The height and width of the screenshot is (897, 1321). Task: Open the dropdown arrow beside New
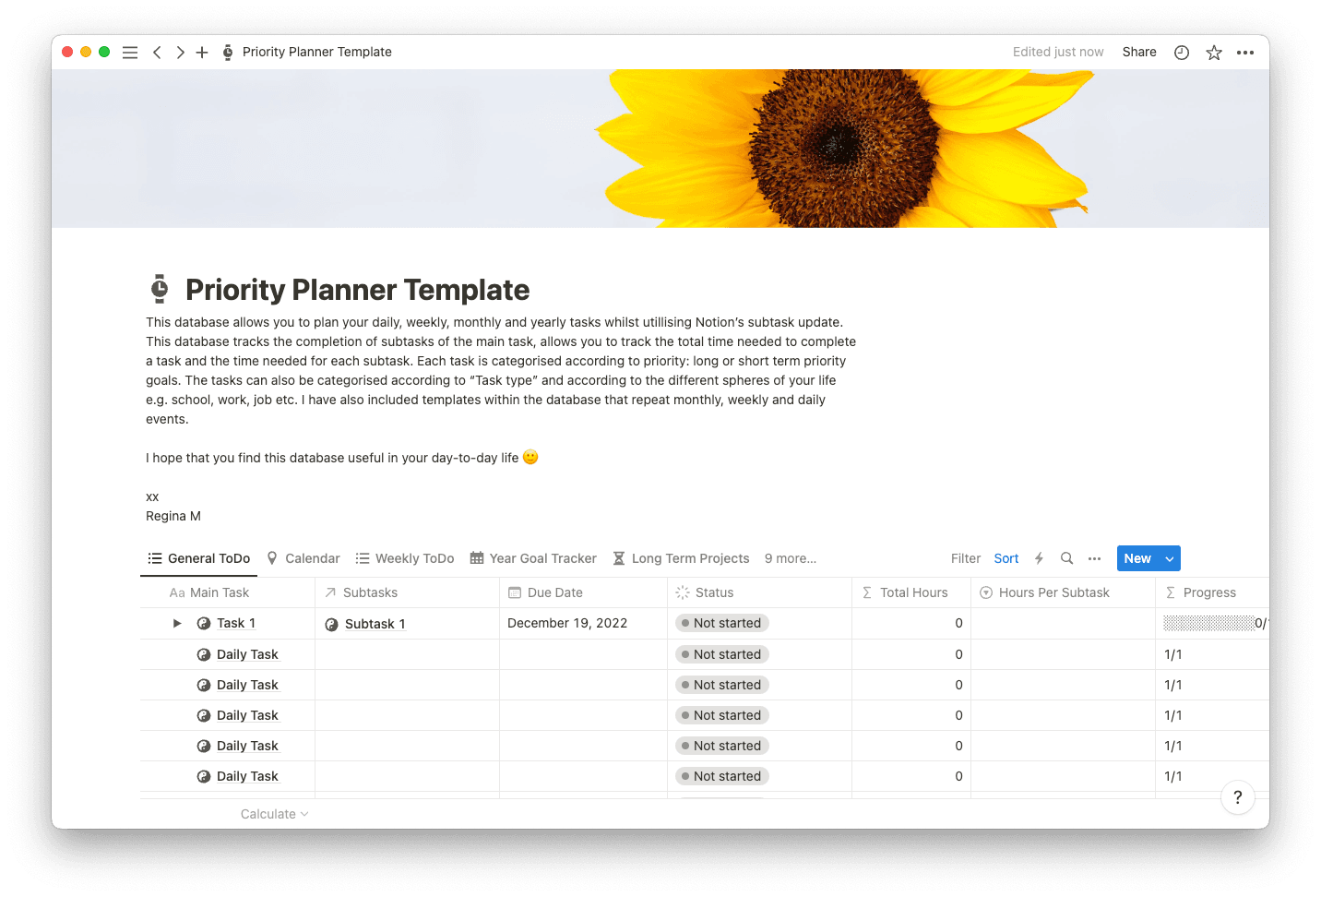point(1170,558)
